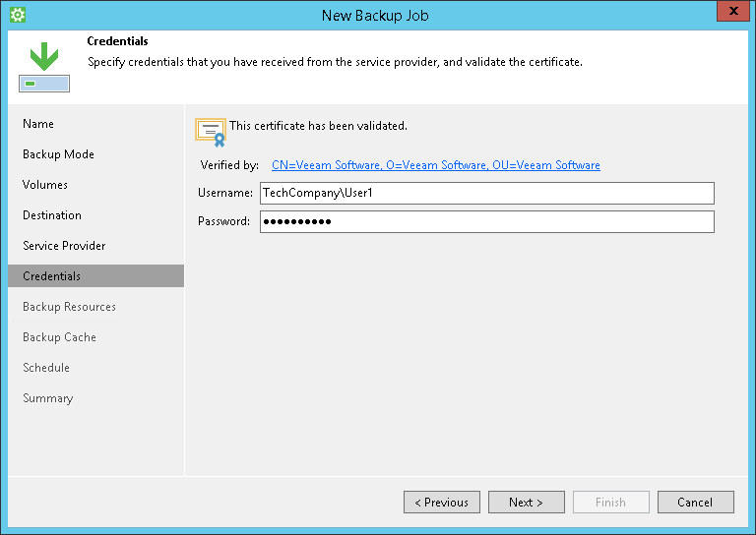Click into the Username field

[486, 193]
